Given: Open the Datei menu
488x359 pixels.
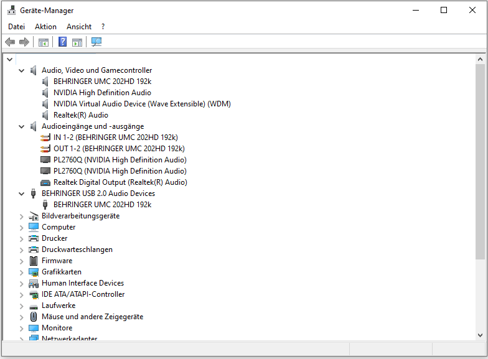Looking at the screenshot, I should point(16,27).
